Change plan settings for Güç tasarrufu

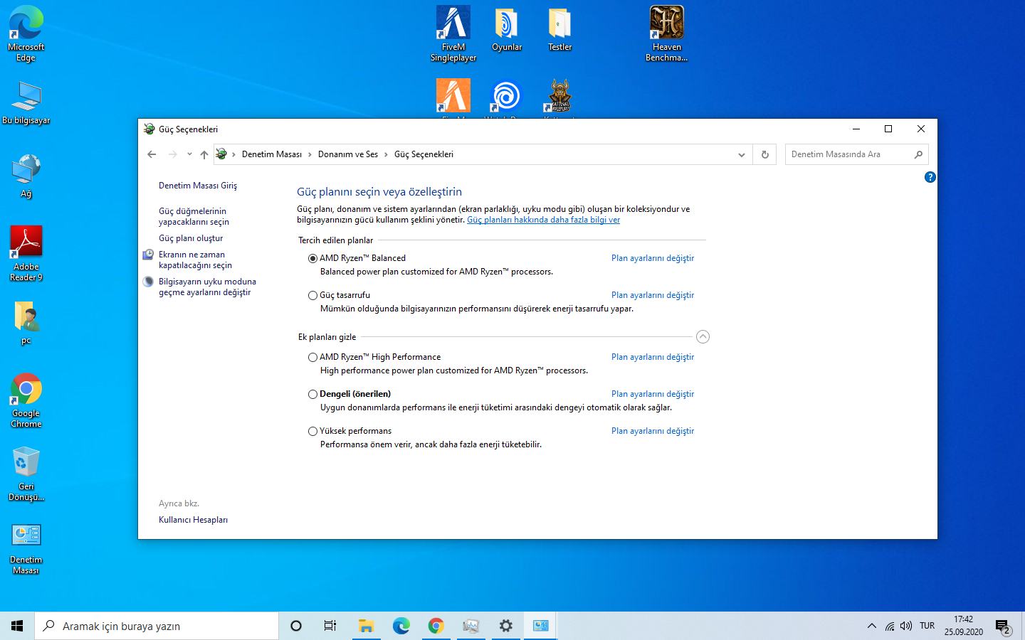pos(653,295)
